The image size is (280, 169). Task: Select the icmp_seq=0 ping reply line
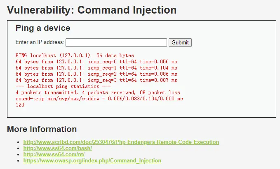96,62
